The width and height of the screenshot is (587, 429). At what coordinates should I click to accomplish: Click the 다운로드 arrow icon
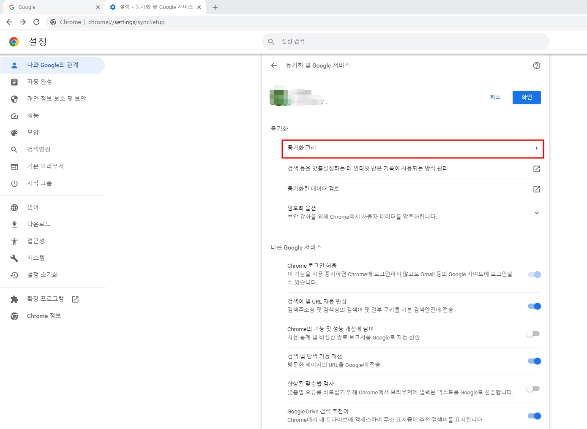coord(14,224)
